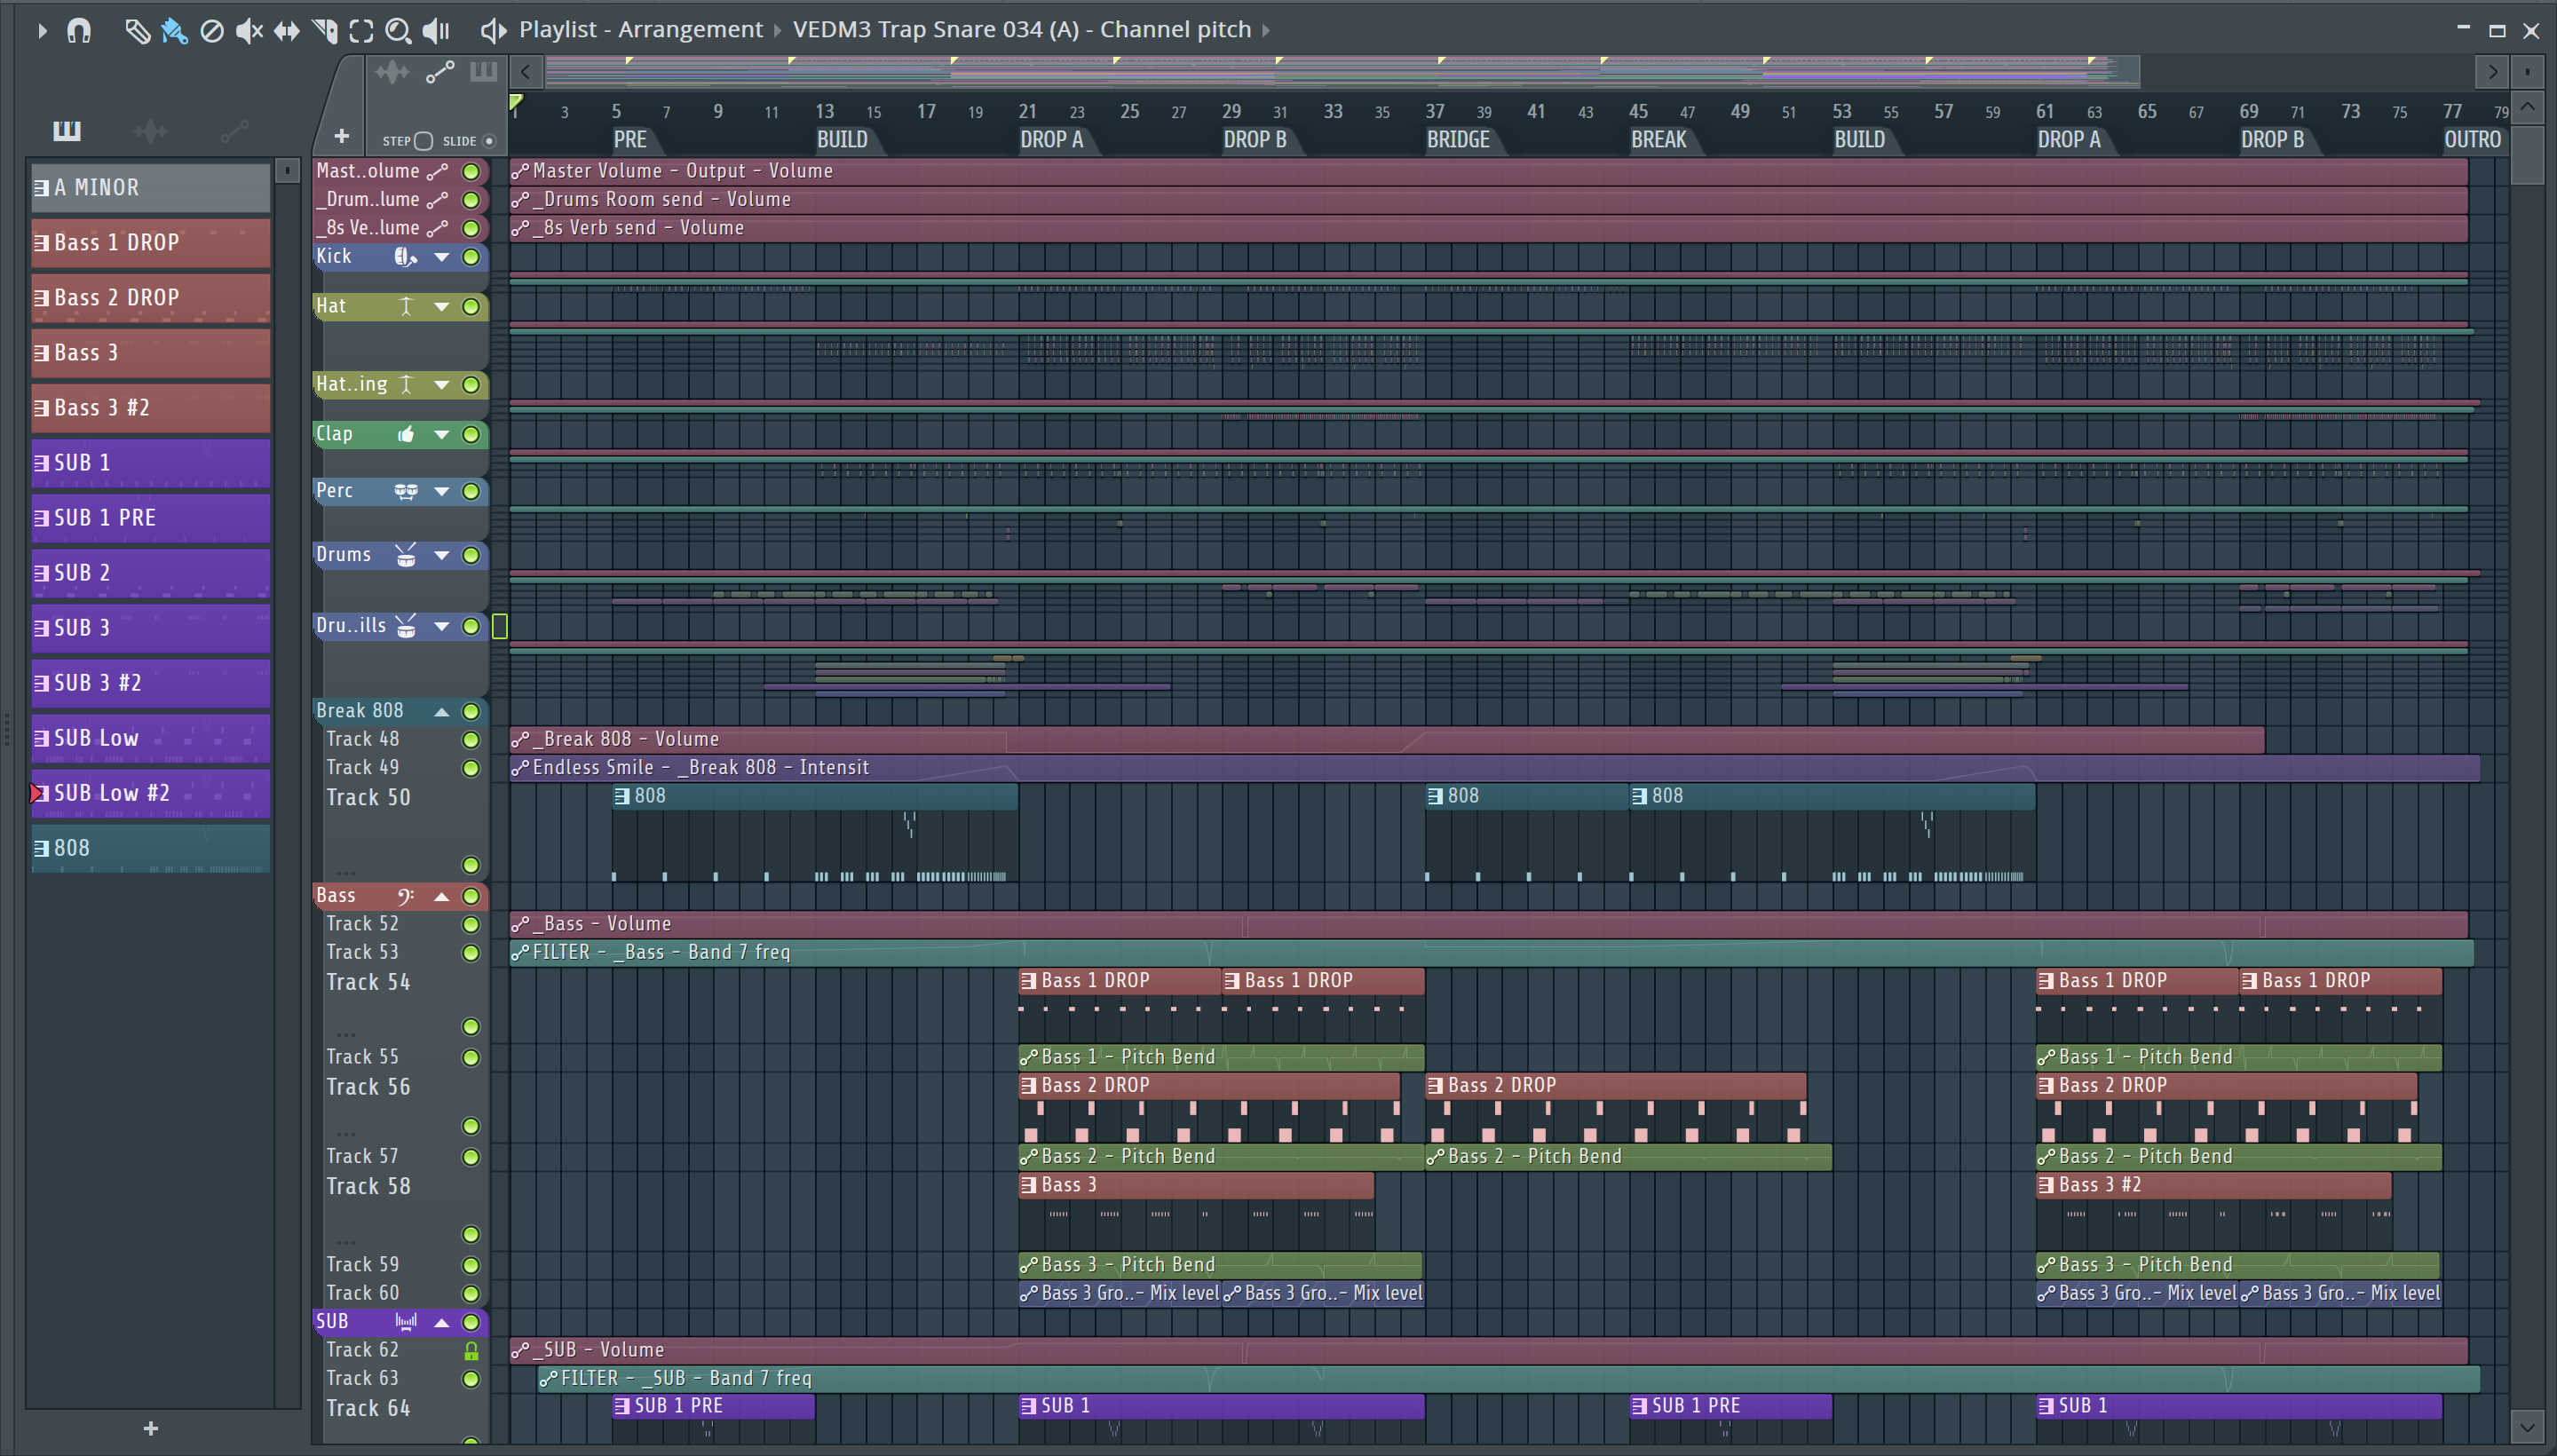
Task: Expand the Clap track group
Action: click(441, 434)
